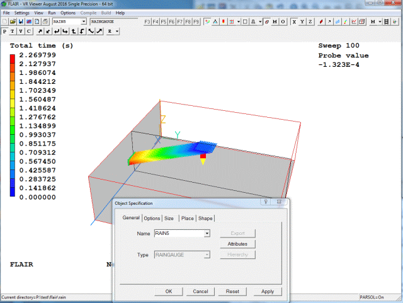Open the Settings menu
Viewport: 403px width, 303px height.
[x=22, y=13]
